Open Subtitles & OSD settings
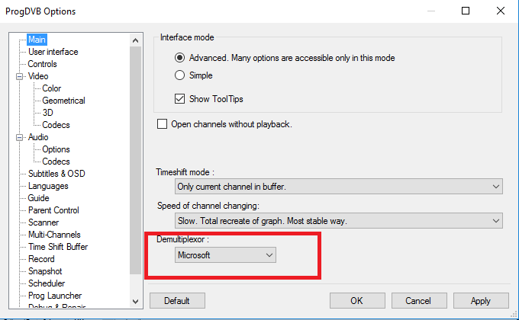The width and height of the screenshot is (519, 320). (x=56, y=174)
